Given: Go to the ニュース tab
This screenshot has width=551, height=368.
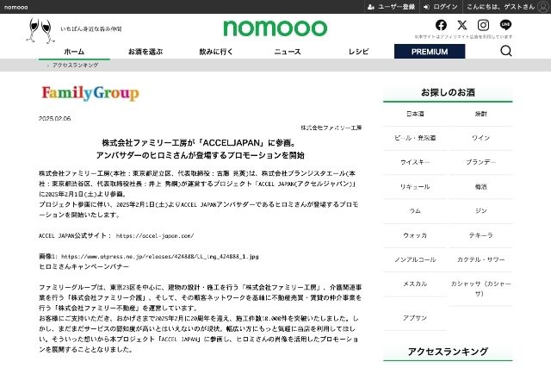Looking at the screenshot, I should [288, 52].
